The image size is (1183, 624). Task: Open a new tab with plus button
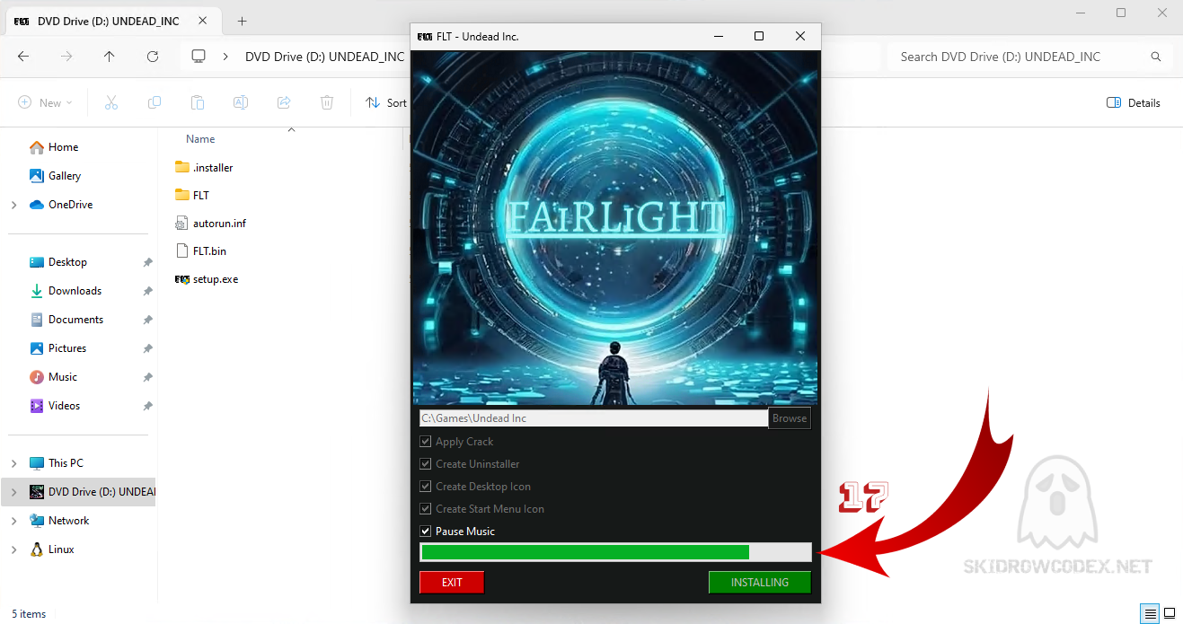tap(242, 22)
